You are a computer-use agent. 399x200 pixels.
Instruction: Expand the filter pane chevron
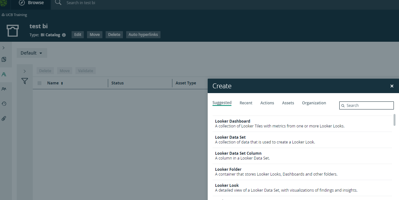[x=25, y=71]
